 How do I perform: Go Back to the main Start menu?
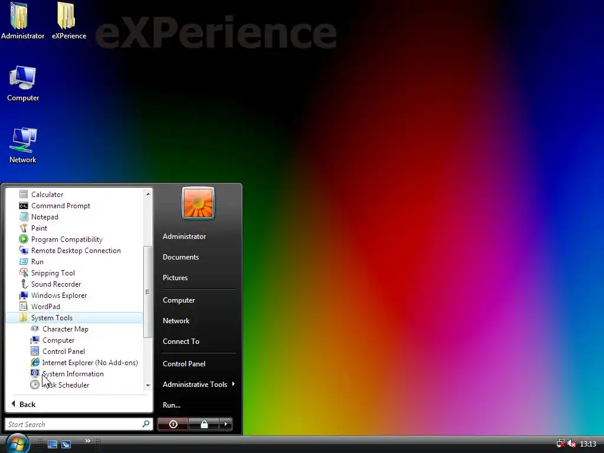(24, 404)
